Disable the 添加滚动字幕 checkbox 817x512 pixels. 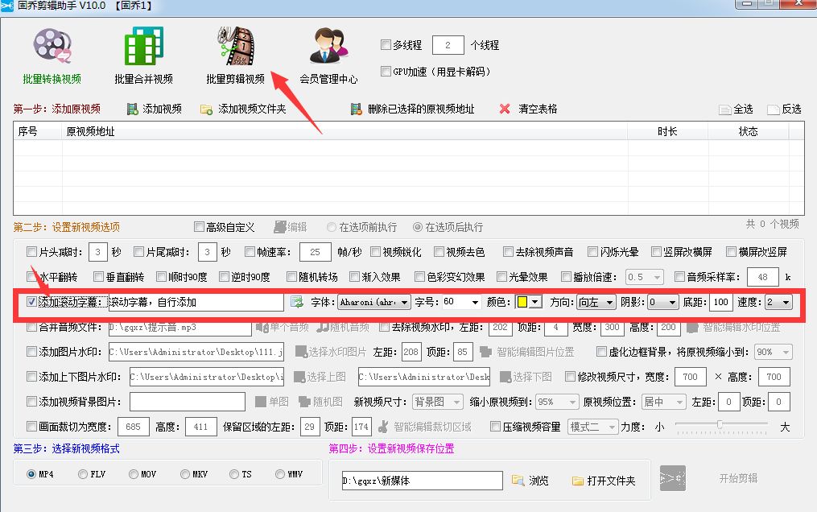(x=31, y=302)
